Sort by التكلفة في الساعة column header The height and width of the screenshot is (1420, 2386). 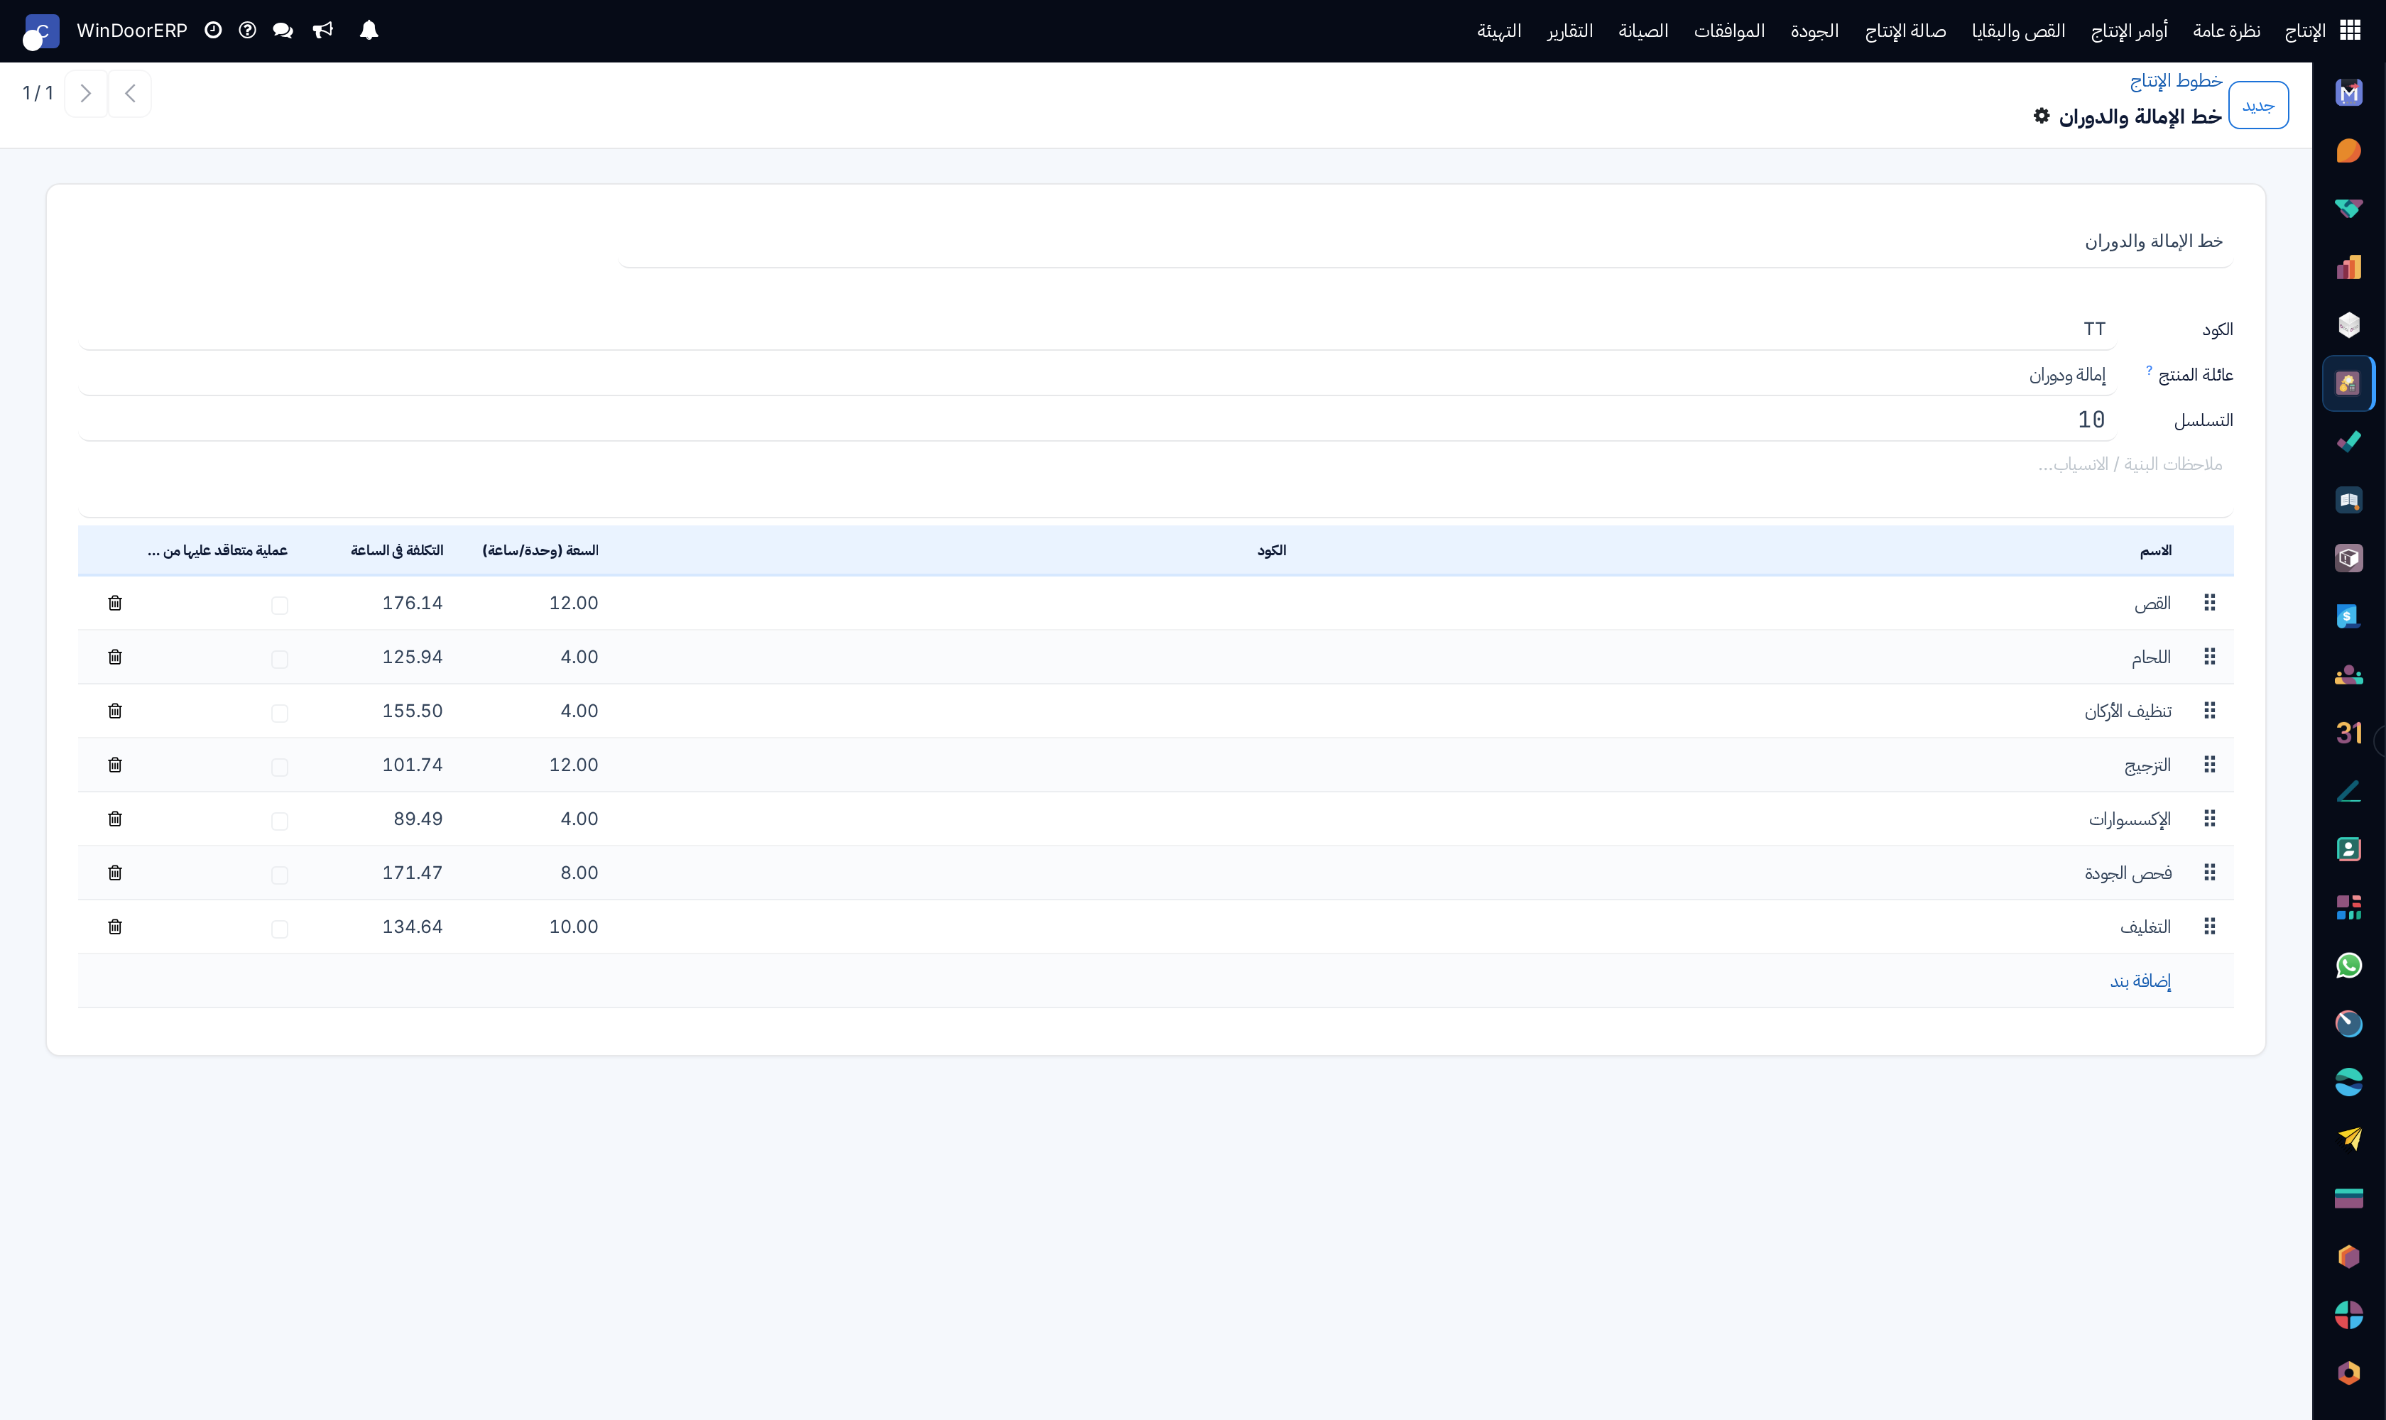coord(397,550)
